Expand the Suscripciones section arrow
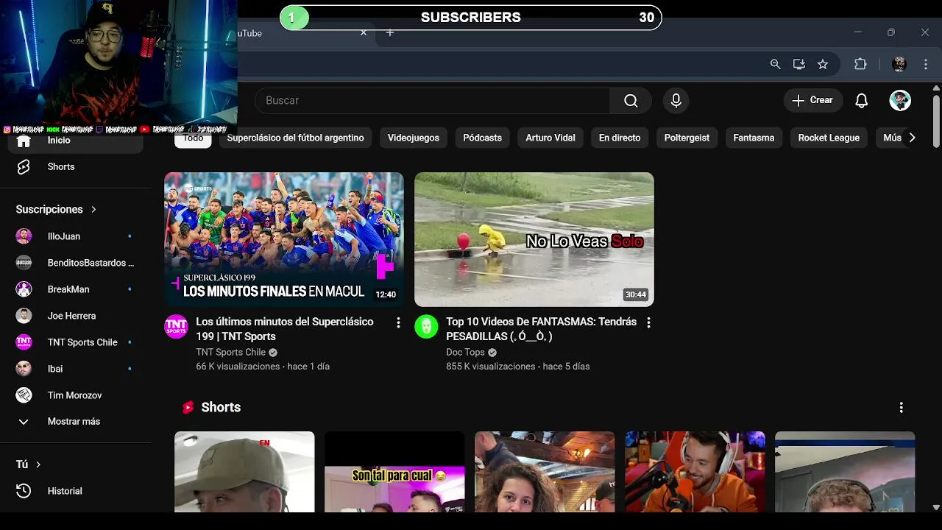This screenshot has width=942, height=530. click(93, 210)
